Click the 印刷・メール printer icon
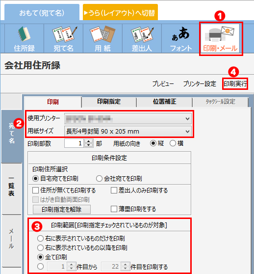 pyautogui.click(x=221, y=38)
